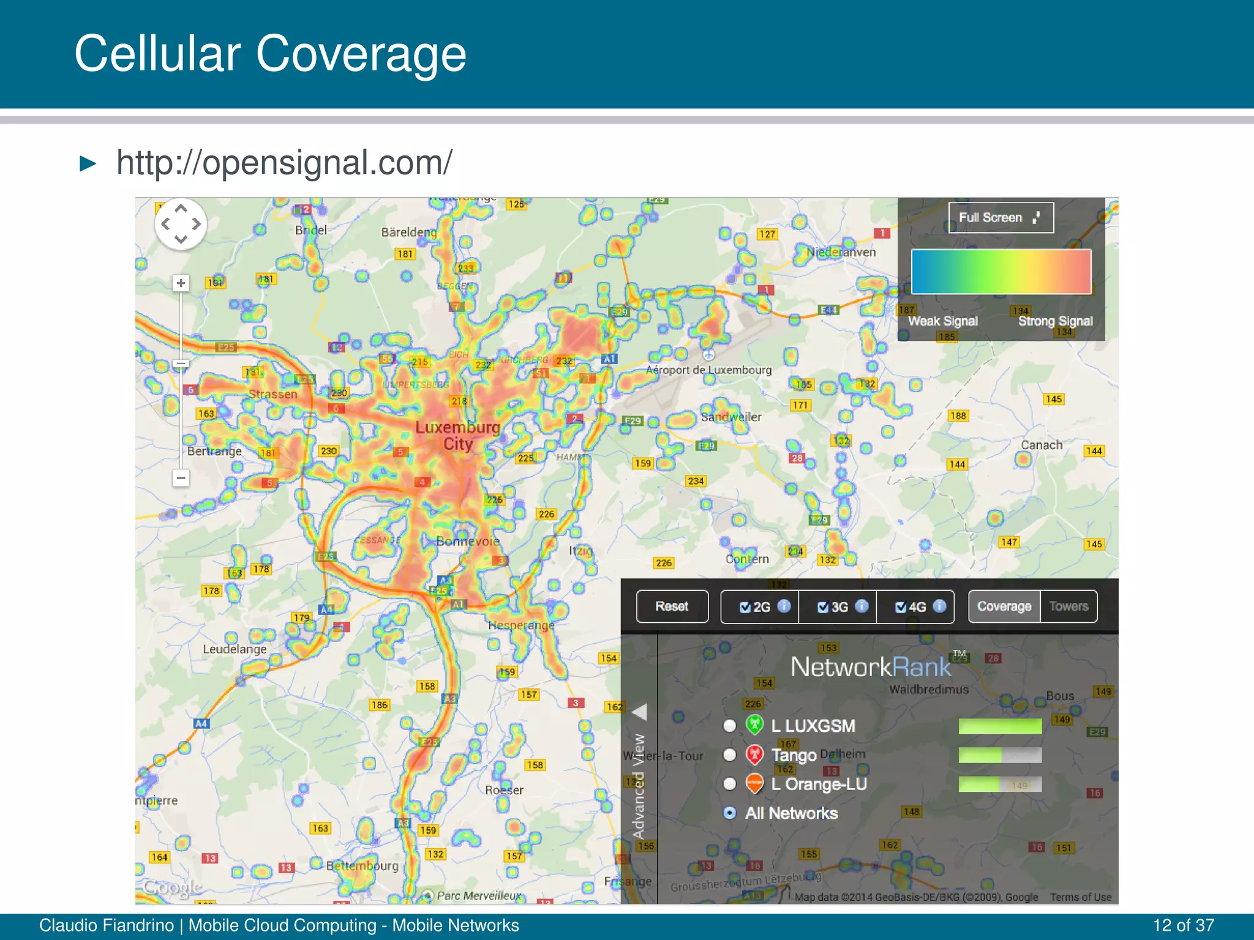The height and width of the screenshot is (940, 1254).
Task: Click the green L LUXGSM network icon
Action: click(755, 725)
